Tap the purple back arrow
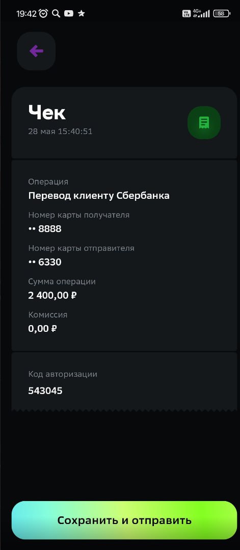This screenshot has width=240, height=550. click(x=36, y=51)
